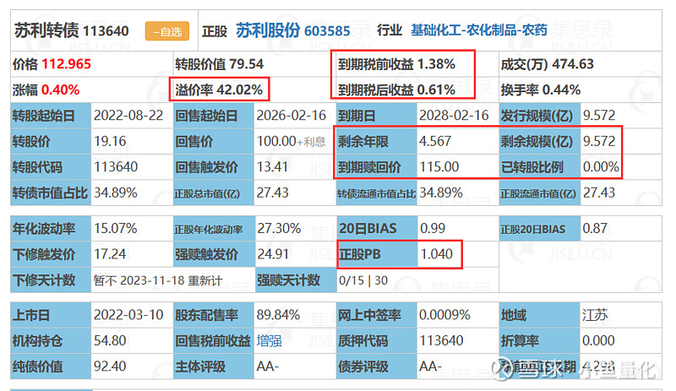
Task: Click the 回售触发价 value 13.41
Action: (272, 167)
